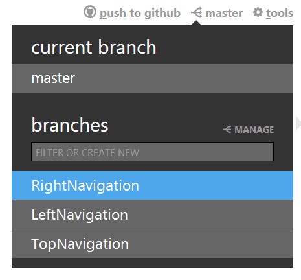The height and width of the screenshot is (280, 301).
Task: Click the tools gear icon
Action: 258,12
